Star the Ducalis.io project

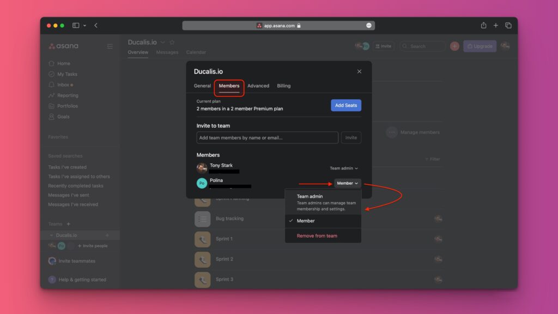tap(172, 41)
